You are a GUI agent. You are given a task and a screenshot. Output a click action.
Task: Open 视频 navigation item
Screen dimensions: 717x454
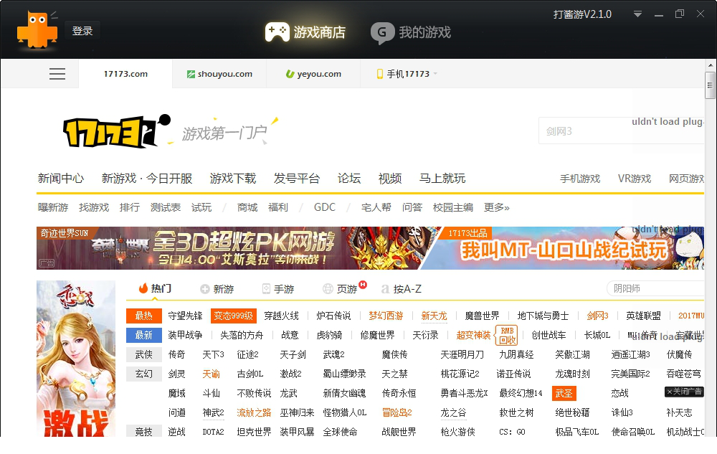point(390,179)
